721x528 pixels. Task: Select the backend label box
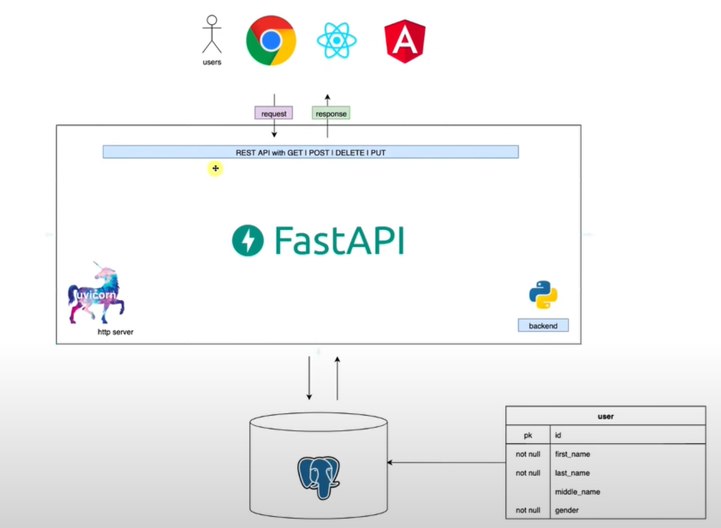[x=543, y=325]
